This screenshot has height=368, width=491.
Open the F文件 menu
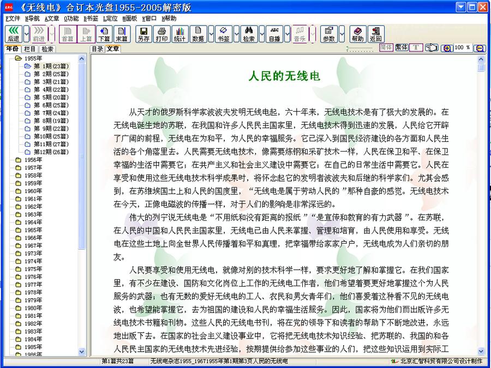click(x=13, y=19)
